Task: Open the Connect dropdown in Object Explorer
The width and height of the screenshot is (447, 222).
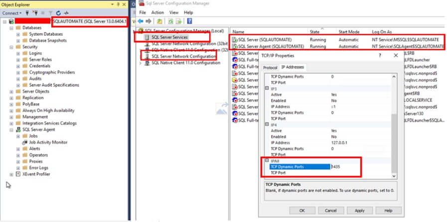Action: (11, 13)
